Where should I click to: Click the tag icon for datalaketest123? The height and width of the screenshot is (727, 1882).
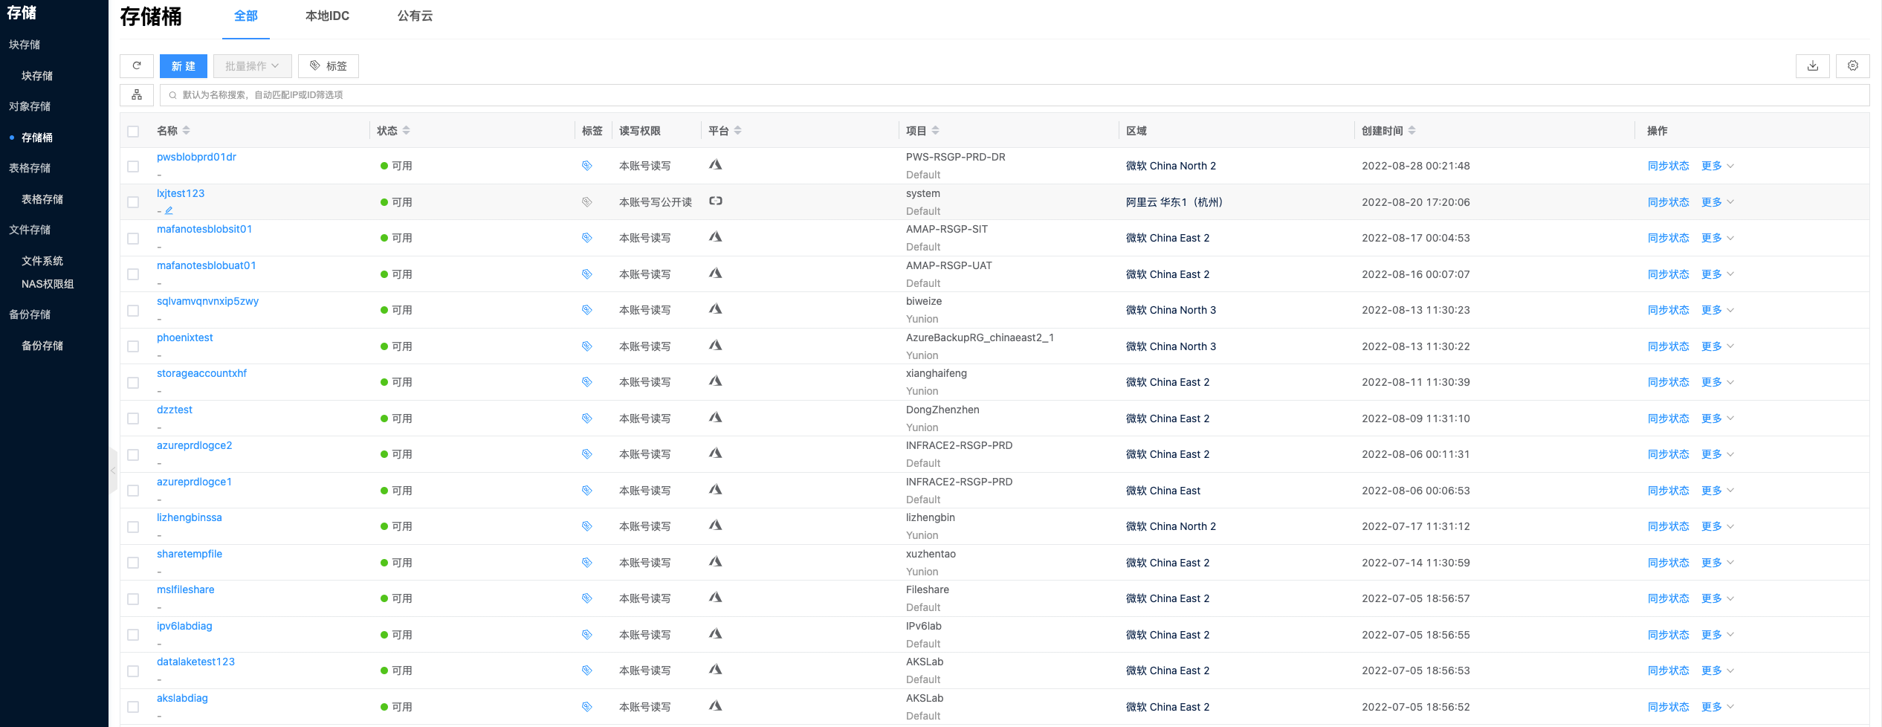(x=586, y=671)
